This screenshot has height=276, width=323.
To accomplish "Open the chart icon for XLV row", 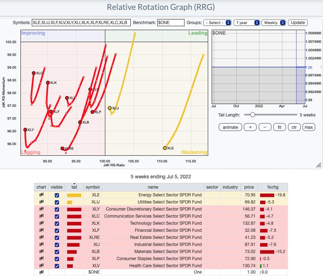I will coord(41,265).
